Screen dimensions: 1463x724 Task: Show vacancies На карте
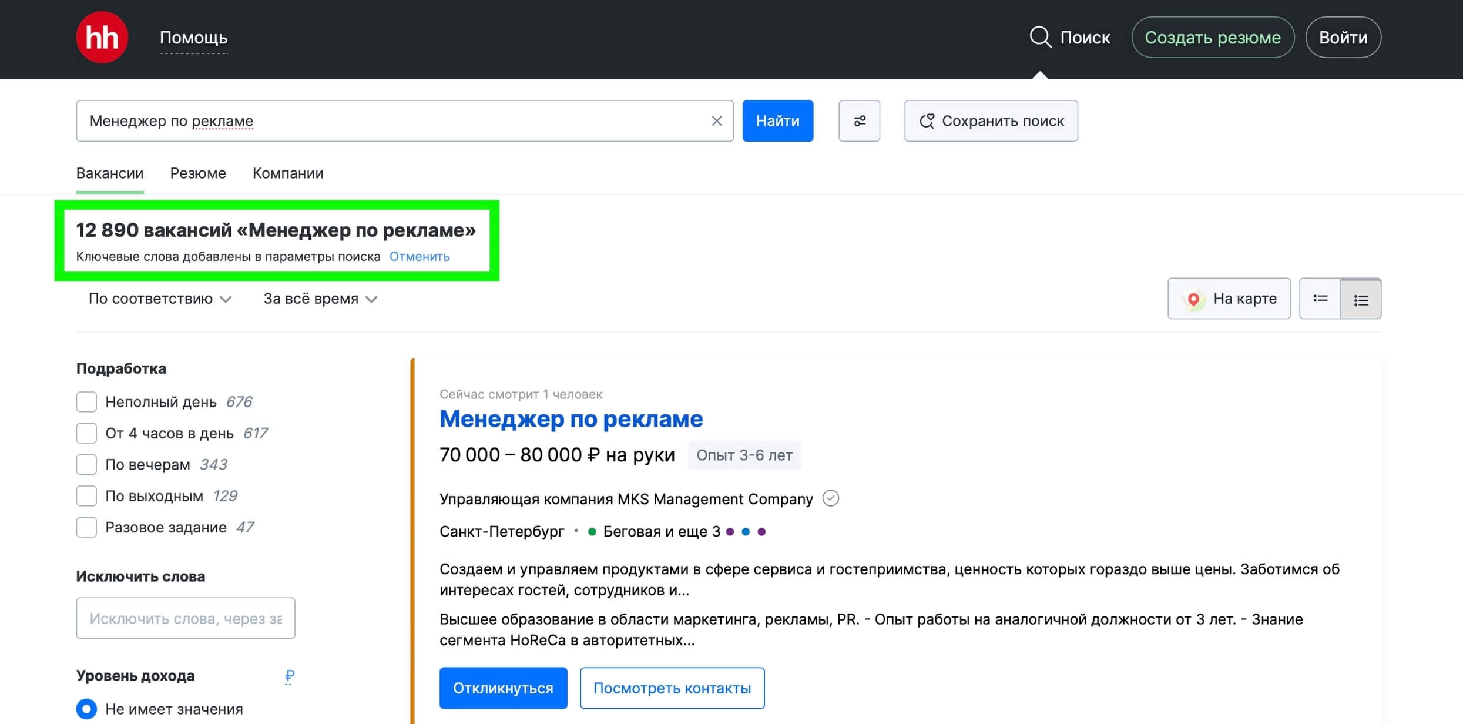point(1229,299)
